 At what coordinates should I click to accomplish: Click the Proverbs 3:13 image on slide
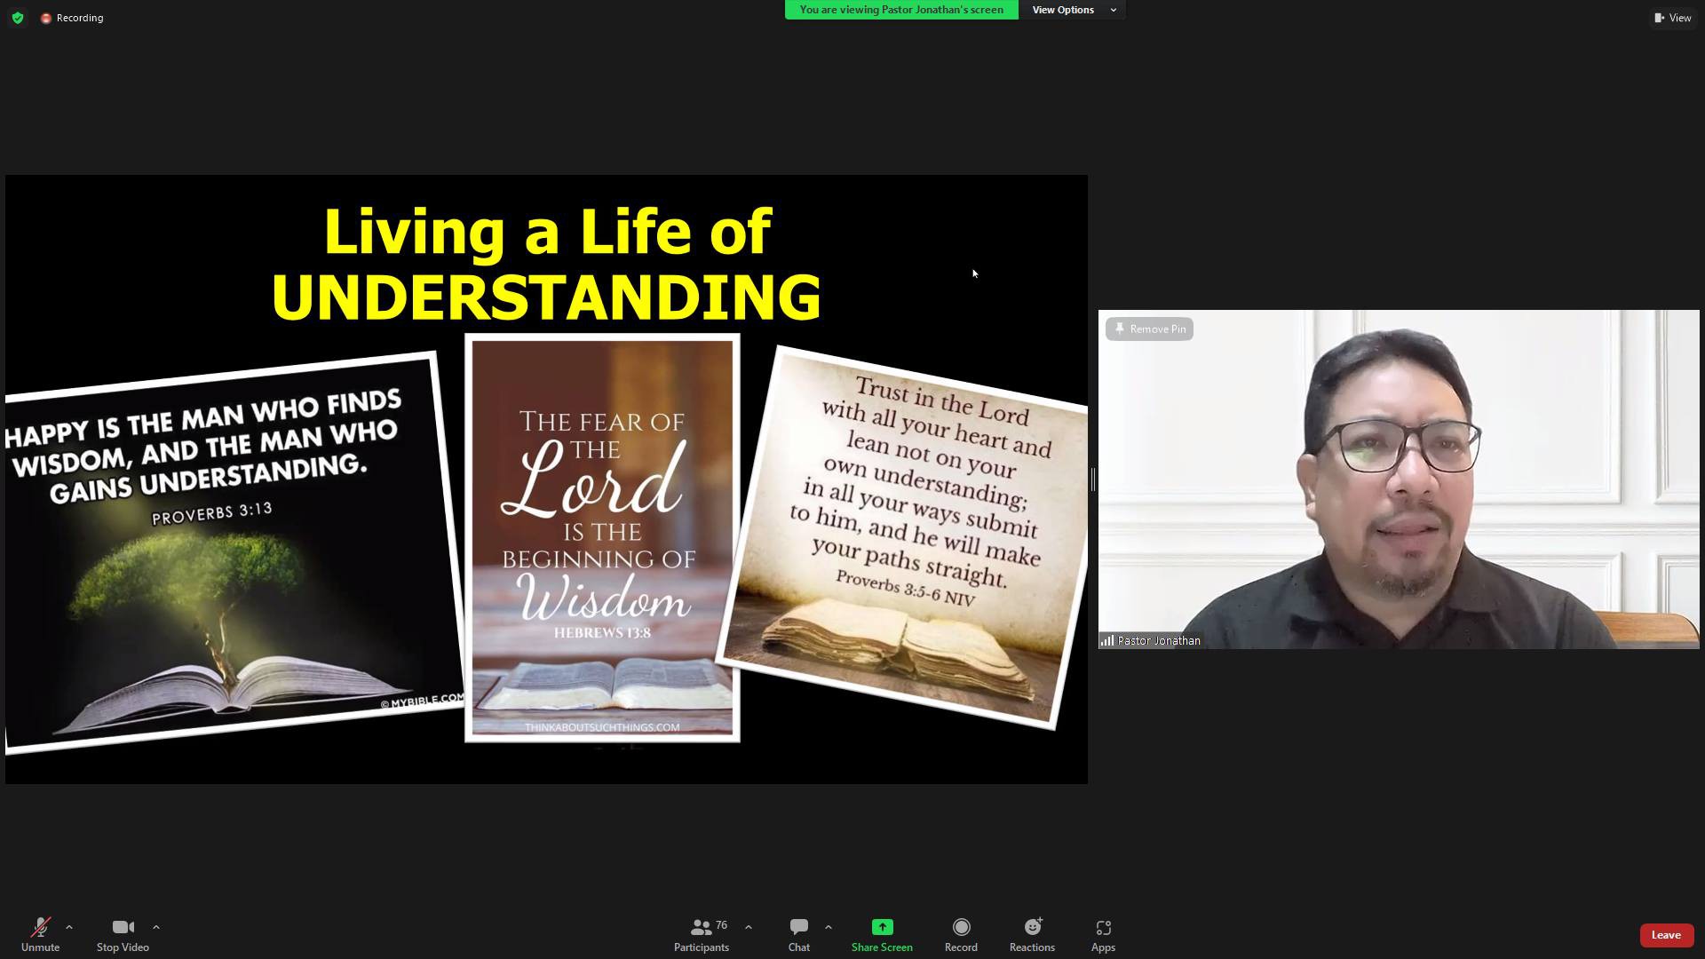[x=233, y=554]
